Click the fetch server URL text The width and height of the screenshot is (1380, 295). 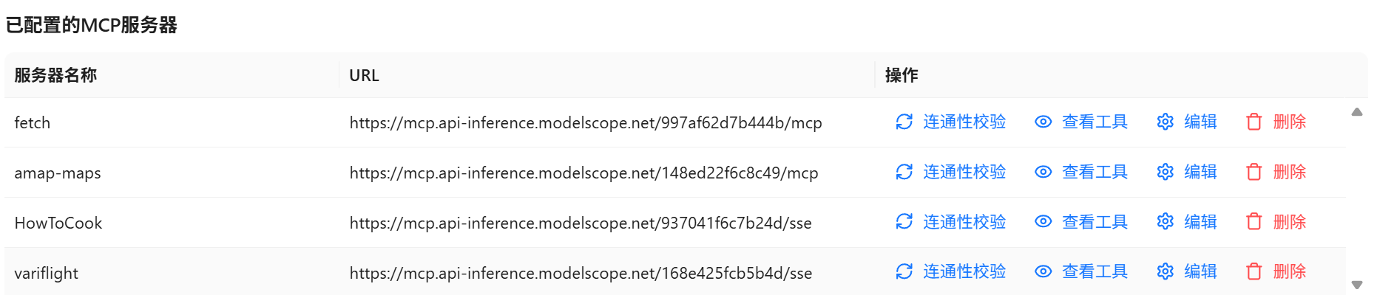[x=585, y=122]
